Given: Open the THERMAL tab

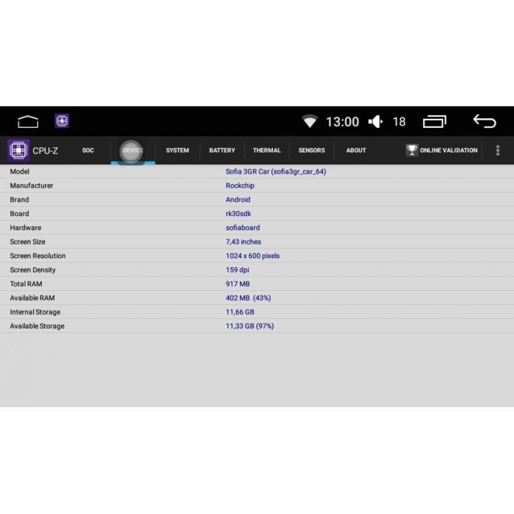Looking at the screenshot, I should (266, 150).
